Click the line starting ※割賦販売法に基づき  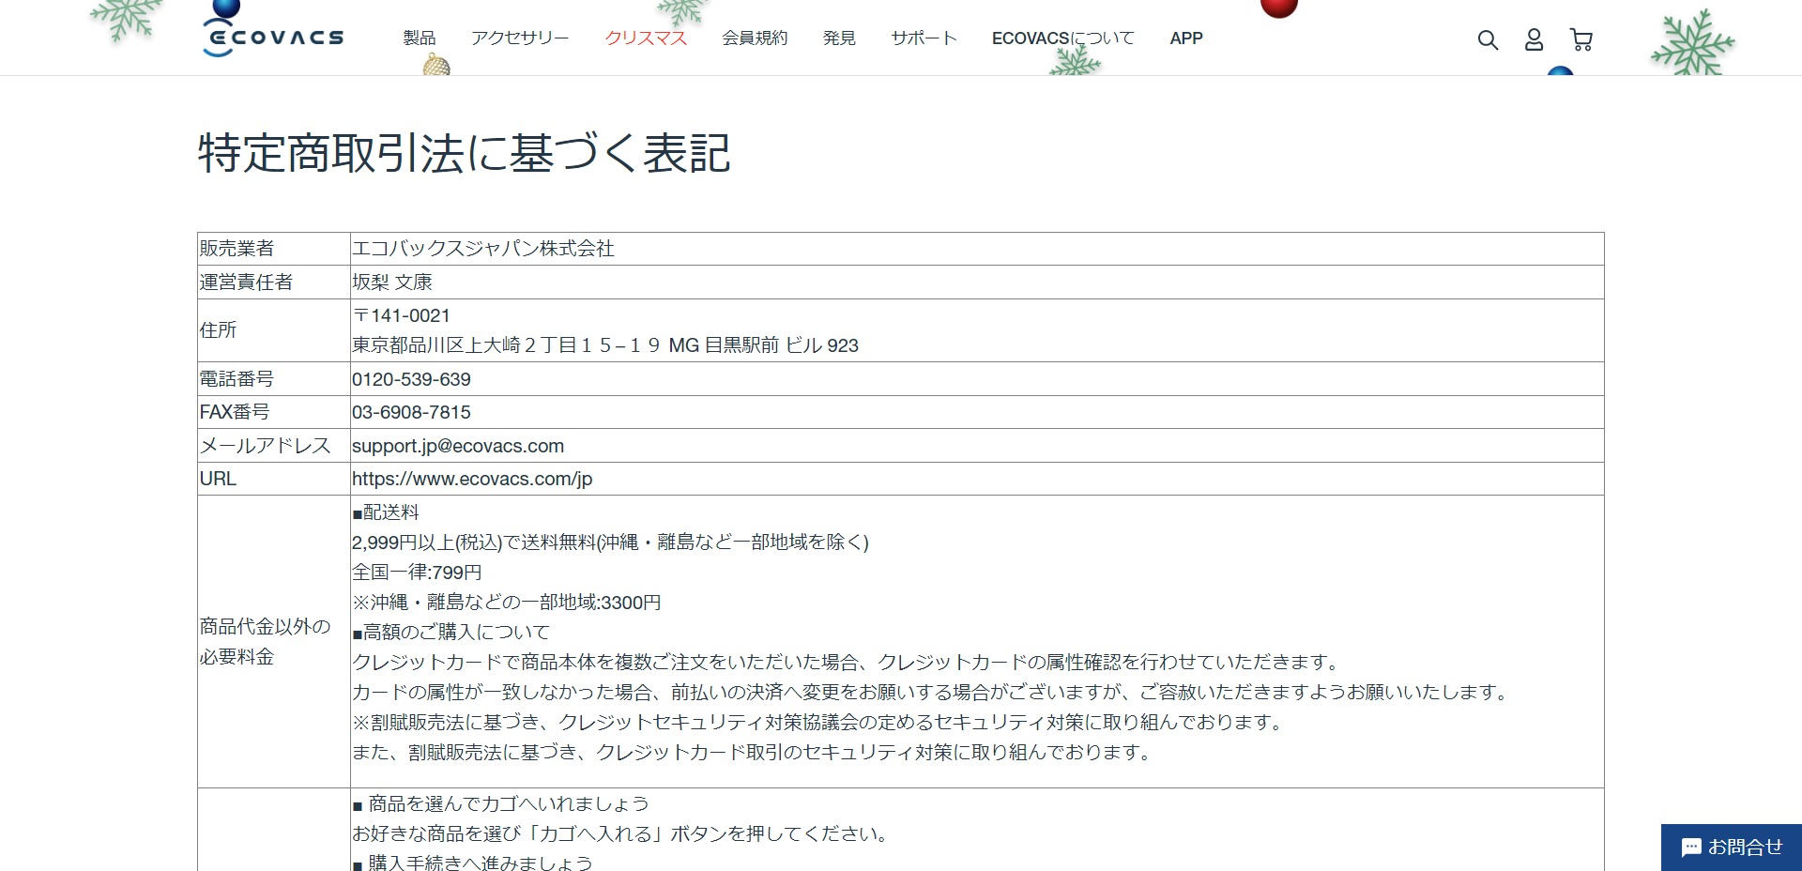(x=819, y=723)
